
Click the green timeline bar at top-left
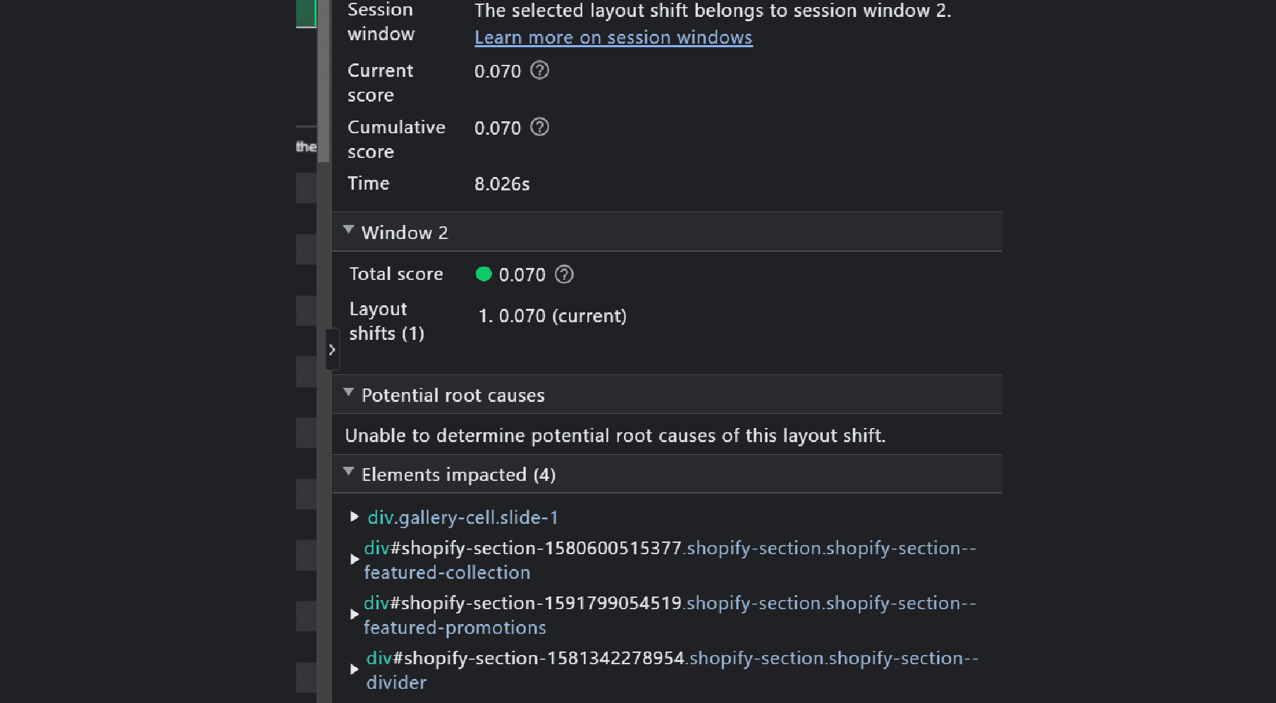306,13
